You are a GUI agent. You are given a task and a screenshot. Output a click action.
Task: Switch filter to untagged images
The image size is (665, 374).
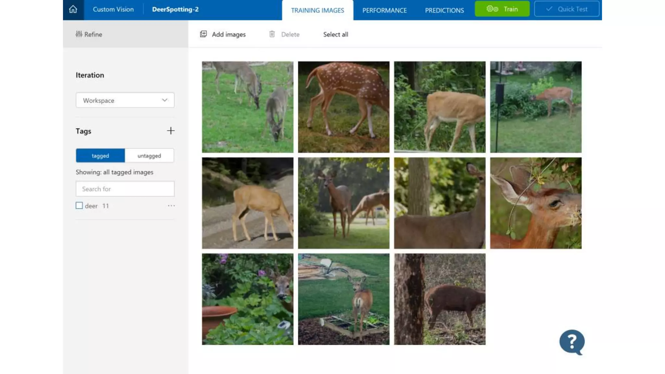pos(149,156)
